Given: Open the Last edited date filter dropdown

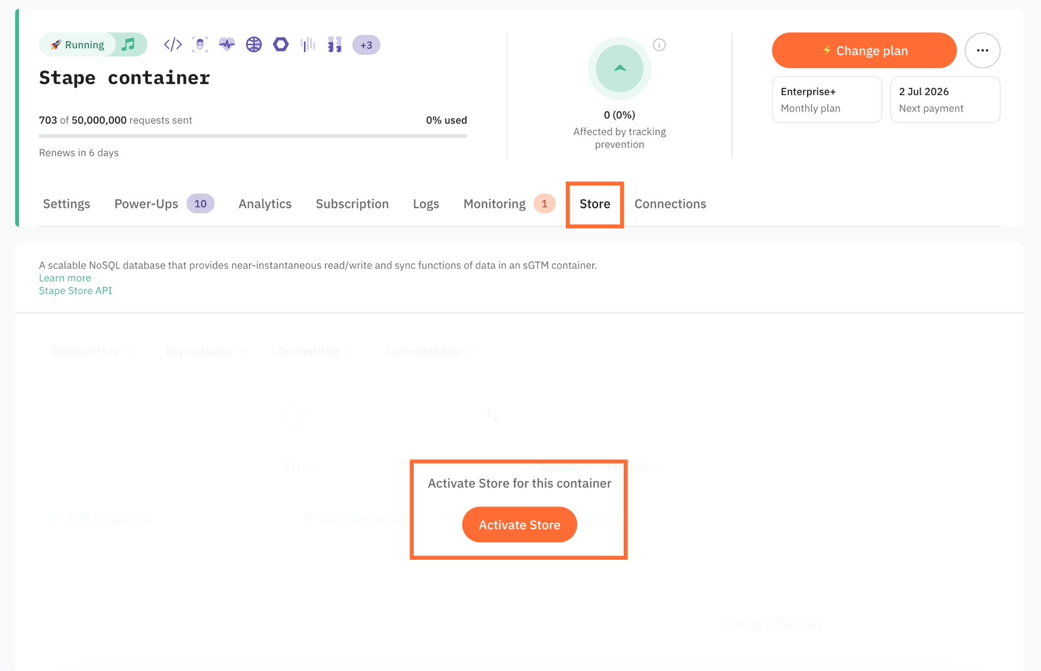Looking at the screenshot, I should (431, 352).
